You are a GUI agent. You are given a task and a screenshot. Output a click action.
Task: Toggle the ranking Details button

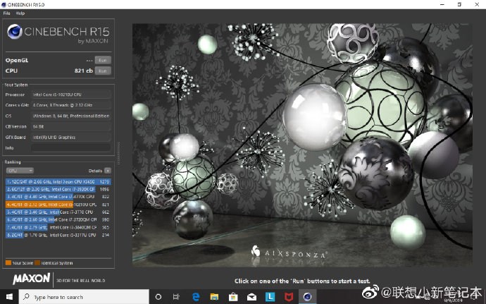point(107,170)
